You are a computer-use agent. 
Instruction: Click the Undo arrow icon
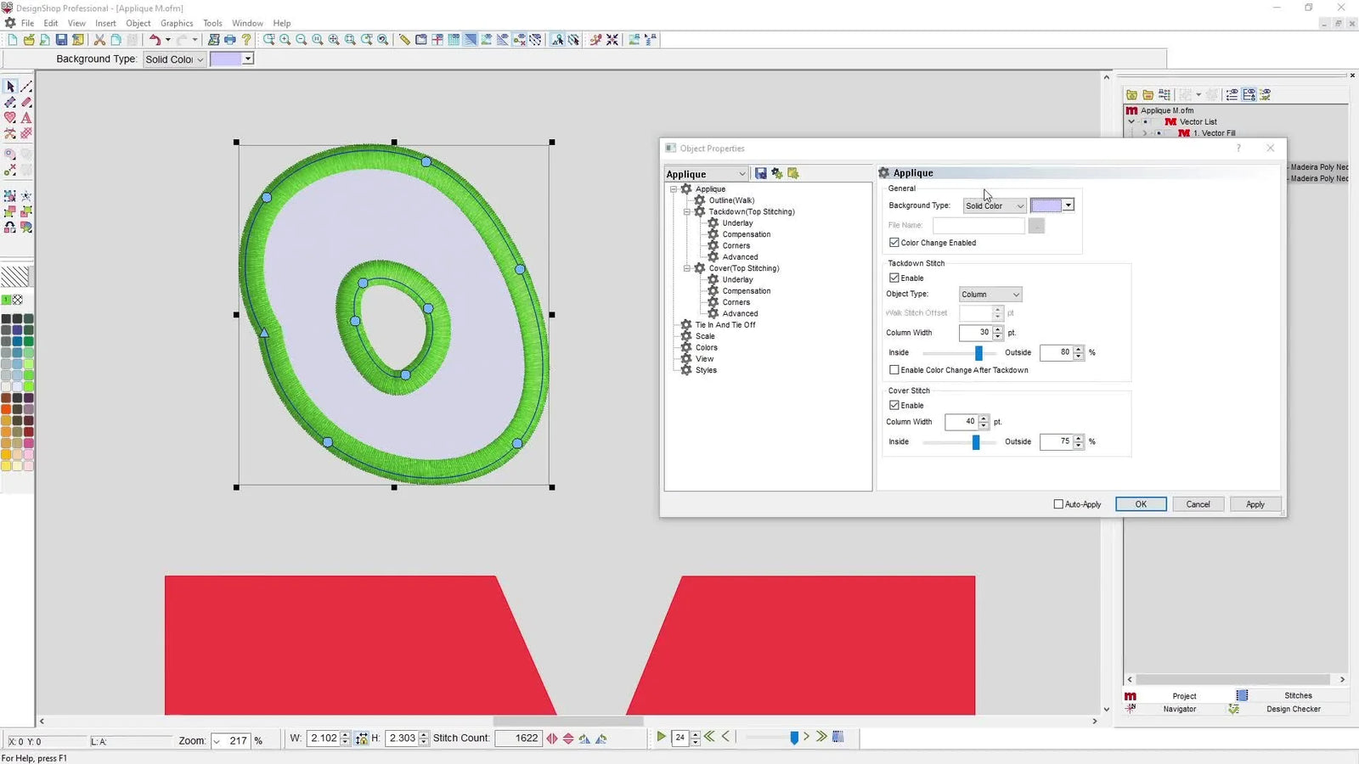point(155,39)
